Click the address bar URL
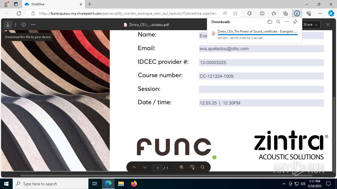 coord(129,13)
